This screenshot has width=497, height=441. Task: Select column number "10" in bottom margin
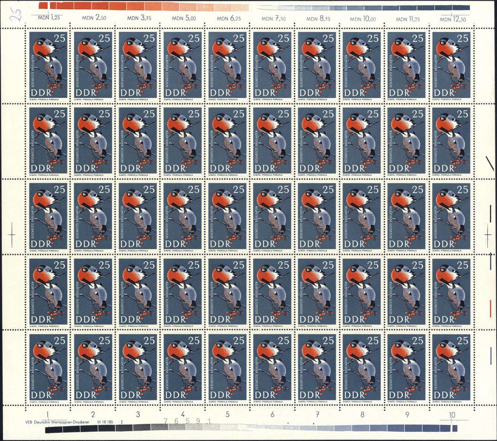coord(452,415)
